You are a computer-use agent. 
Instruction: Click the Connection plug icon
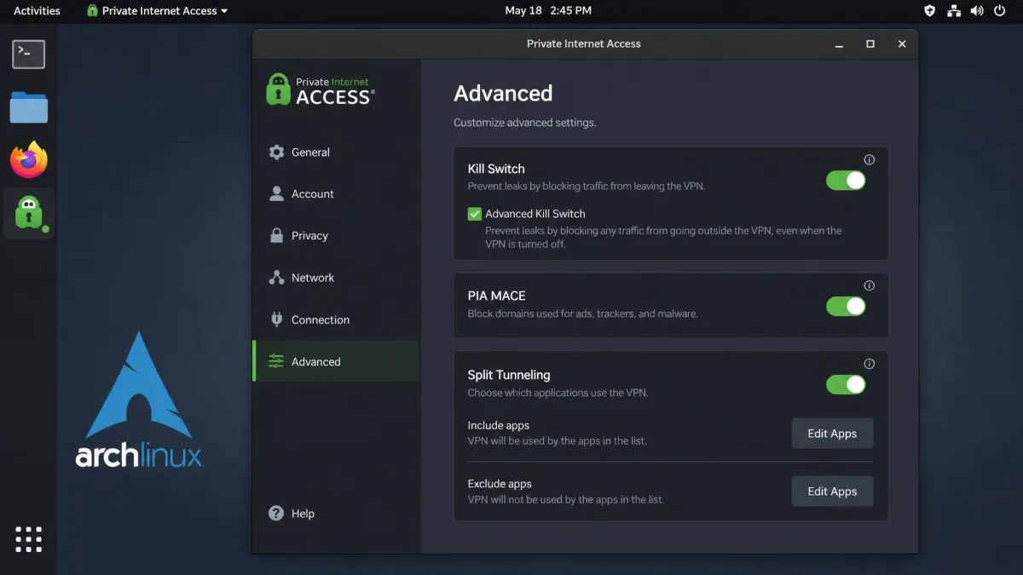point(276,319)
